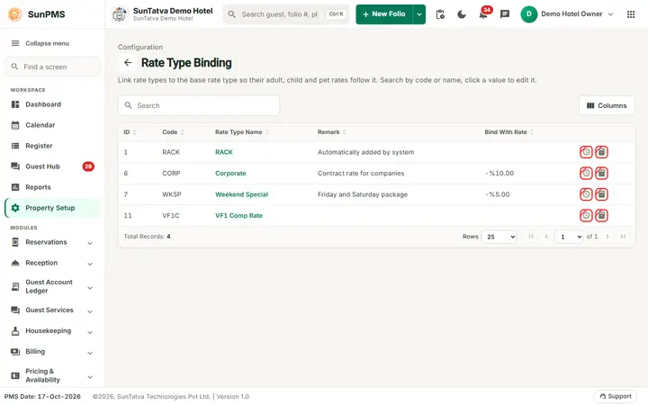648x405 pixels.
Task: Click the global guest search box
Action: coord(286,14)
